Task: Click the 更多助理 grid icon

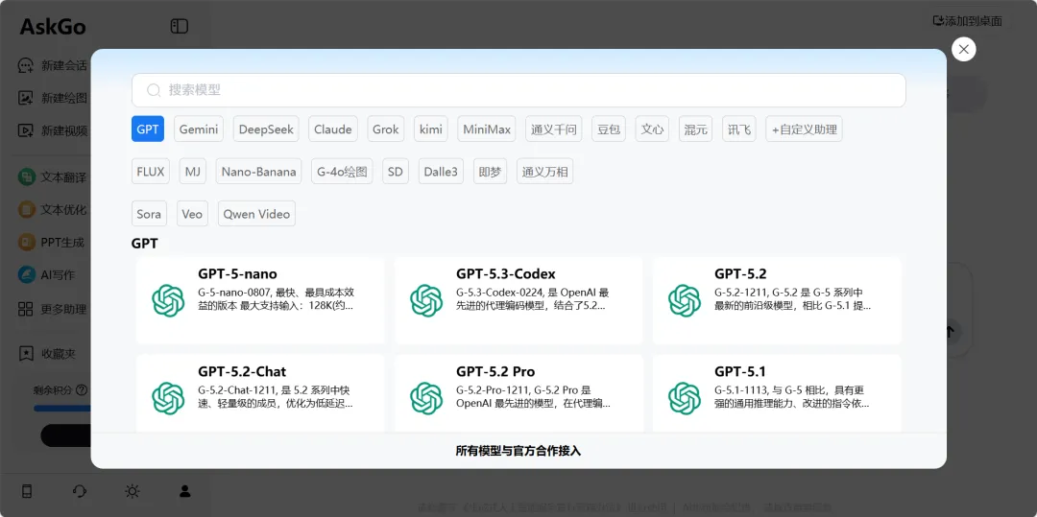Action: [x=26, y=308]
